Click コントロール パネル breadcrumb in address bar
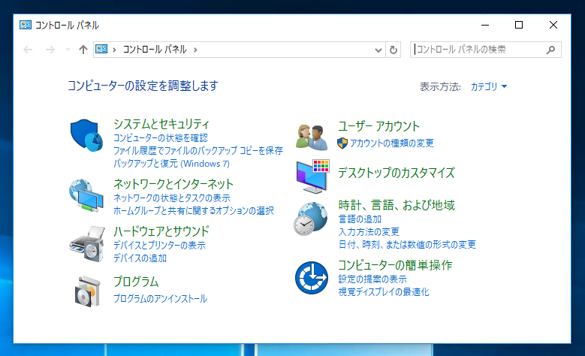 click(x=155, y=50)
